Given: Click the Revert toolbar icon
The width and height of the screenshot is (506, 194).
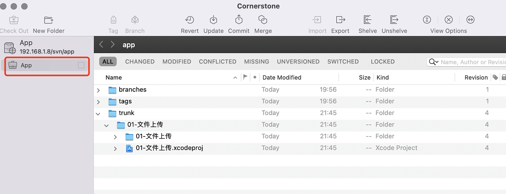Looking at the screenshot, I should 190,20.
